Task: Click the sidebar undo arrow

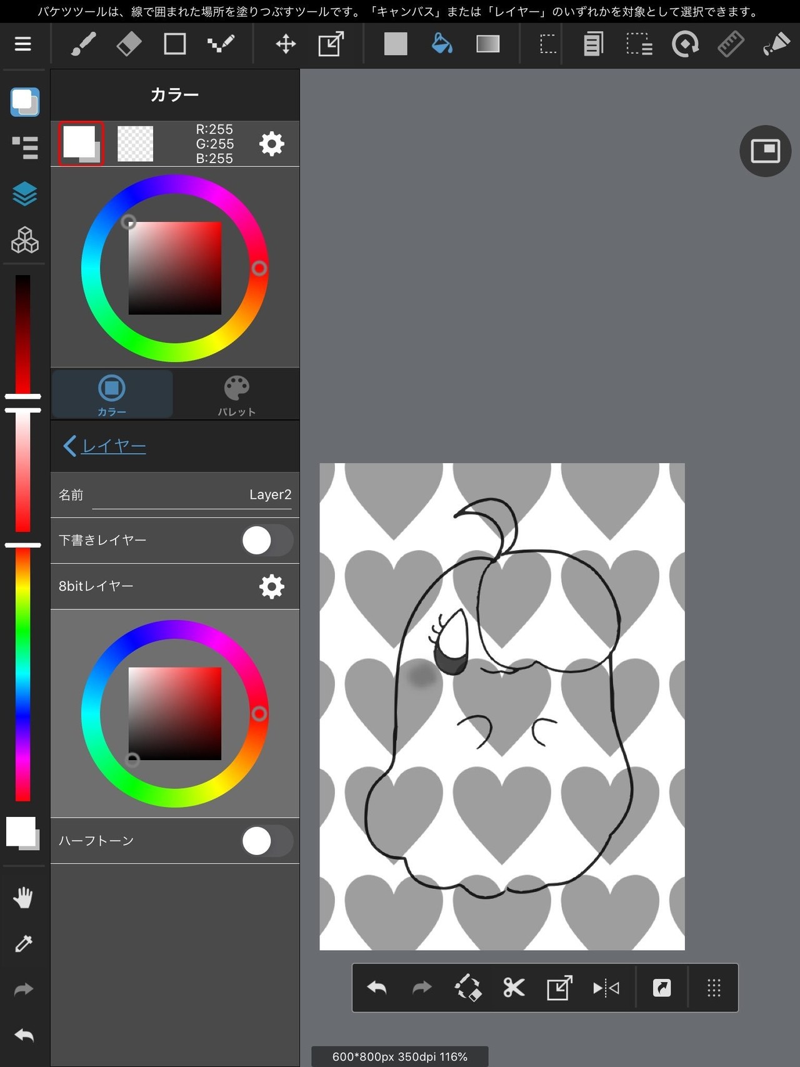Action: pos(23,1035)
